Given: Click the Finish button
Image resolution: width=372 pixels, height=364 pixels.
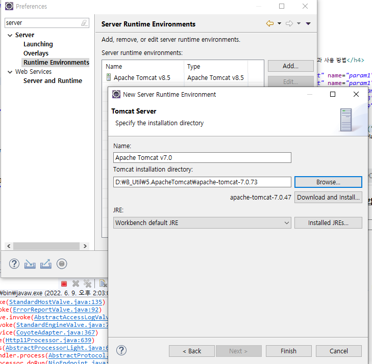Looking at the screenshot, I should [288, 351].
